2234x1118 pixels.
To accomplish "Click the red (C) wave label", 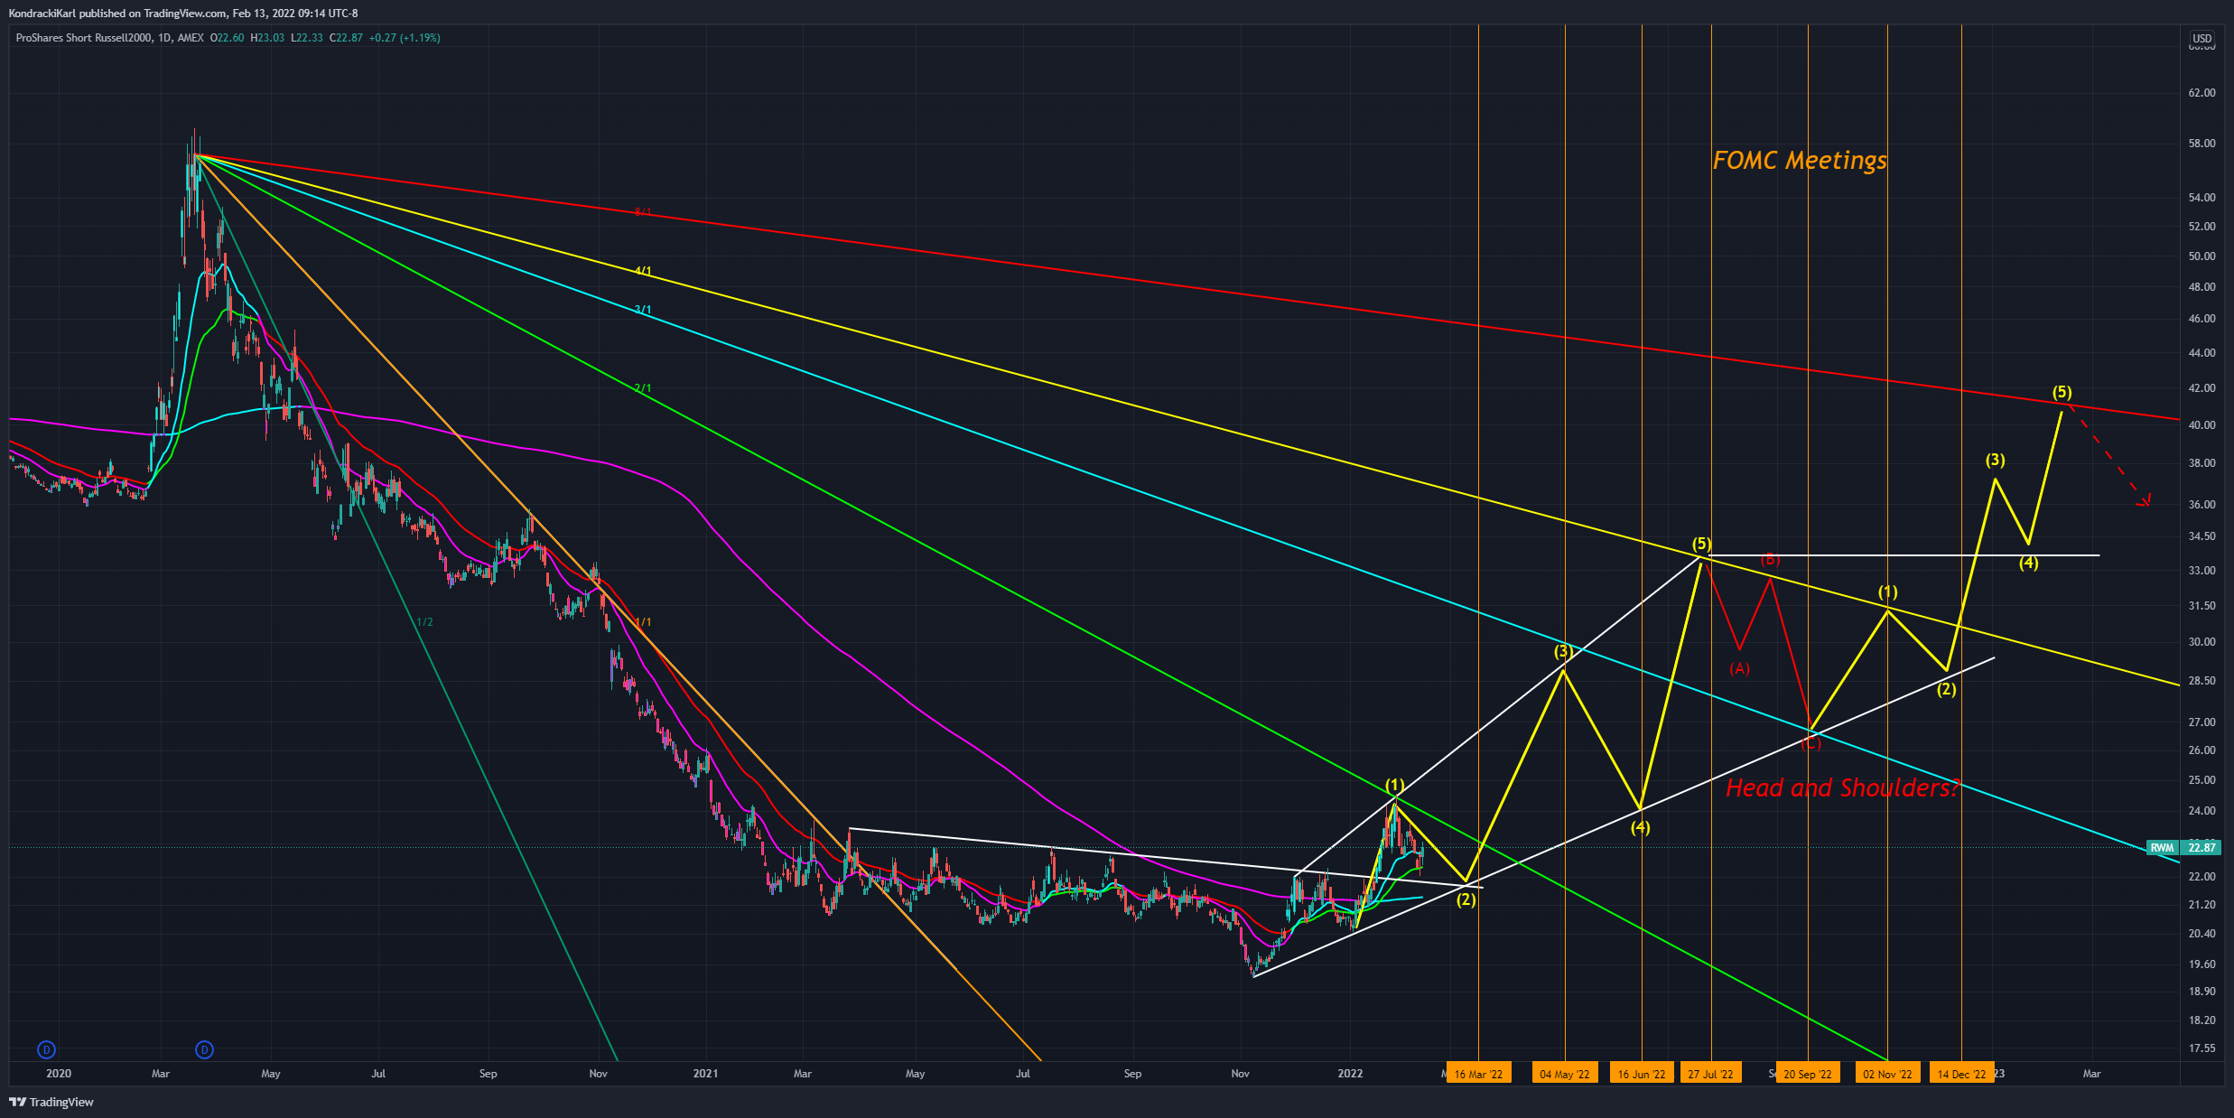I will click(x=1811, y=744).
